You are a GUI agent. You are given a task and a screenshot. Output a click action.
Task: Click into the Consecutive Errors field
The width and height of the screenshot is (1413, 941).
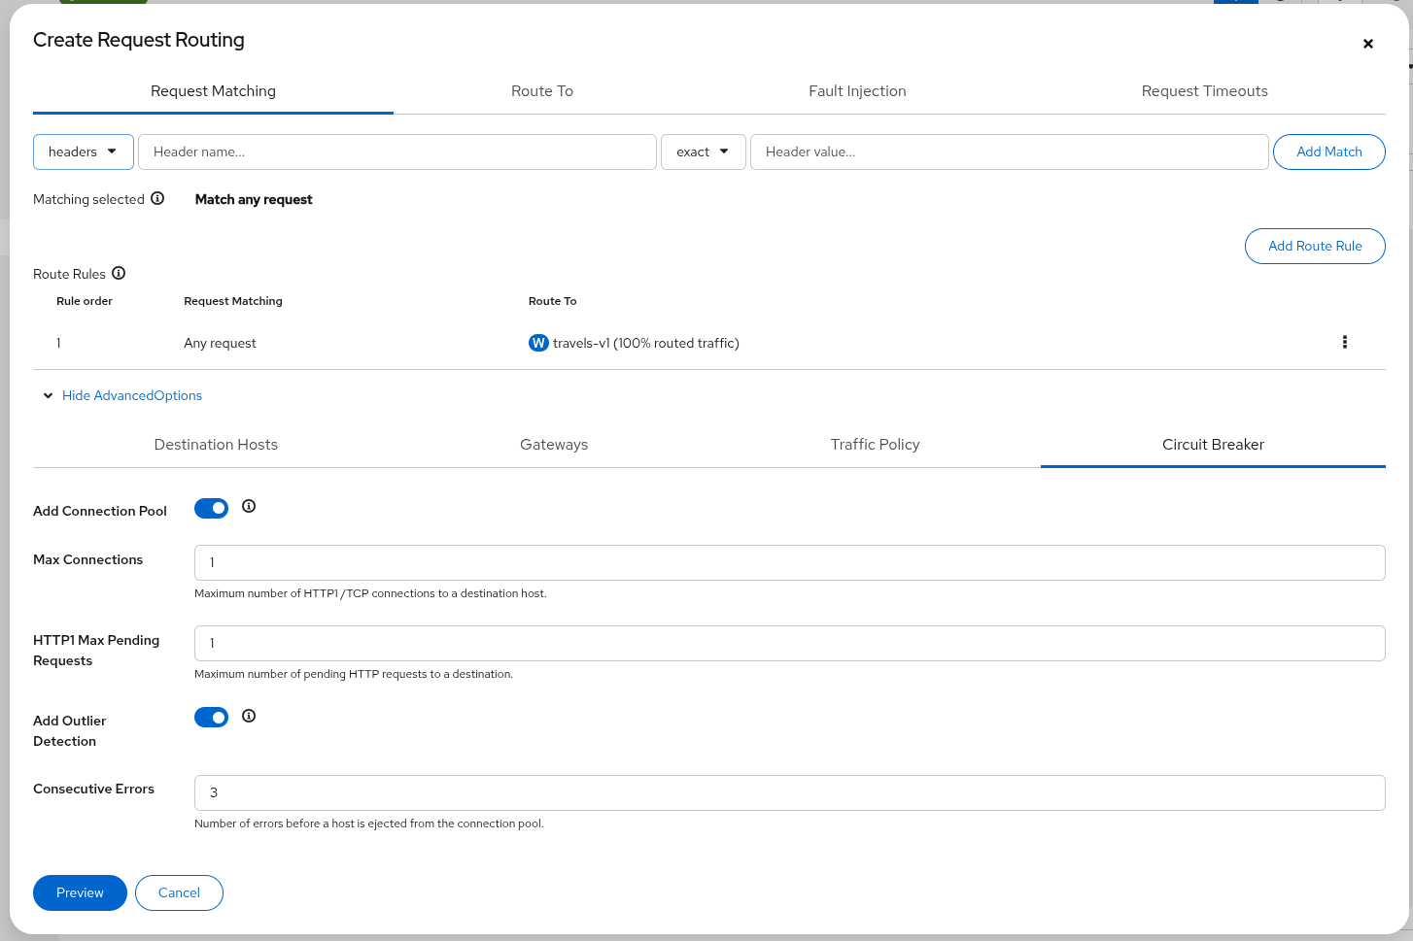coord(789,792)
